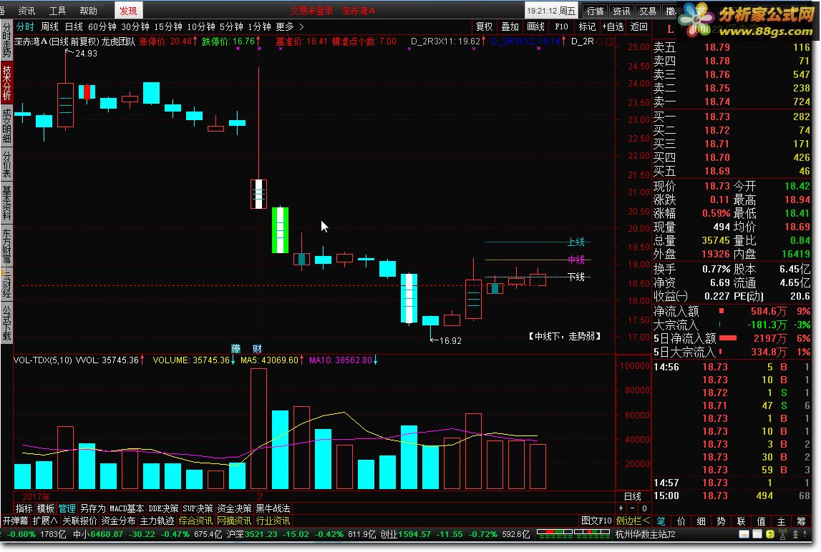Open the 行情 top-right button
Screen dimensions: 821x552
(x=596, y=11)
